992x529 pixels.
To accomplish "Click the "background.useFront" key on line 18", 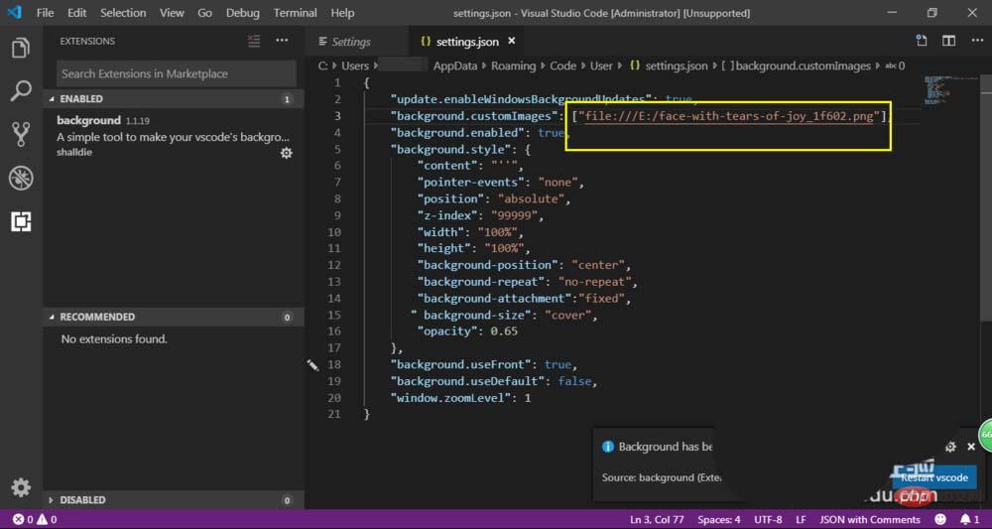I will click(x=461, y=365).
